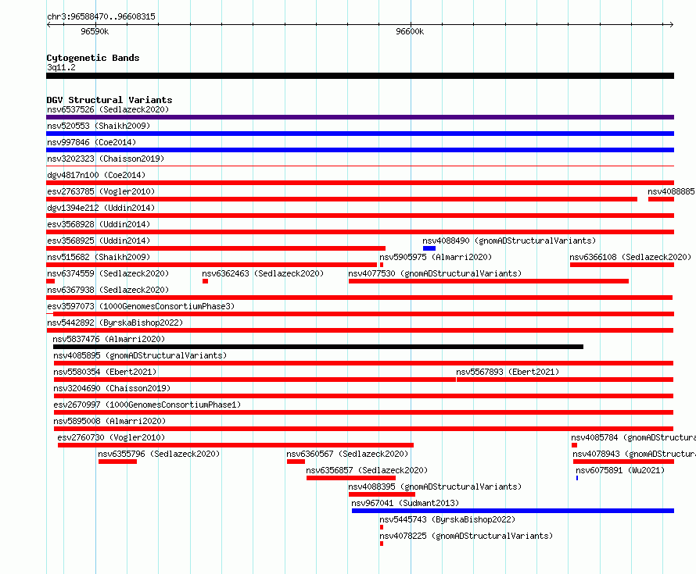
Task: Click nsv5905975 (Almarri2020) label
Action: [x=436, y=257]
